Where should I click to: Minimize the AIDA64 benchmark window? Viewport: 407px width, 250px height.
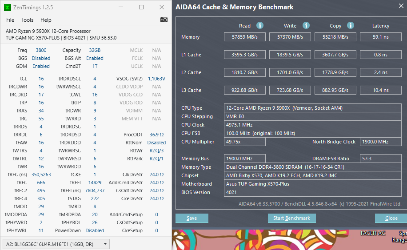click(381, 6)
